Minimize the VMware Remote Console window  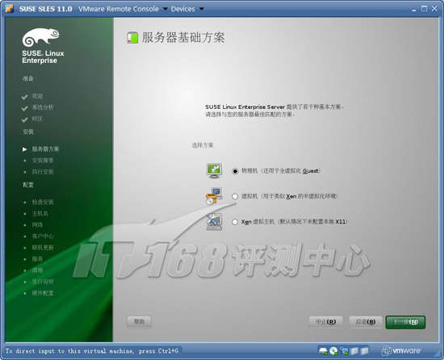(414, 10)
